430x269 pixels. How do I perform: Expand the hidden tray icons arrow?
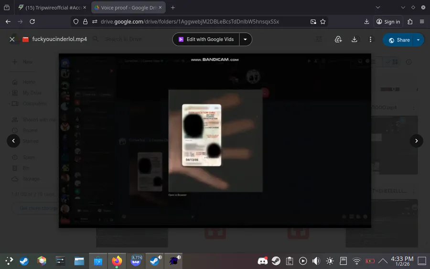point(383,261)
